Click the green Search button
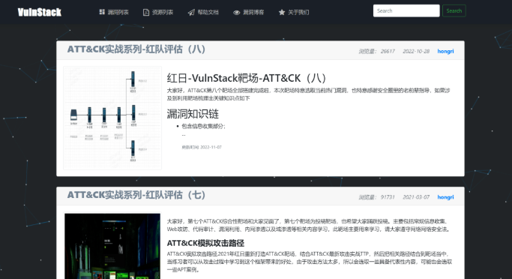 [x=454, y=10]
